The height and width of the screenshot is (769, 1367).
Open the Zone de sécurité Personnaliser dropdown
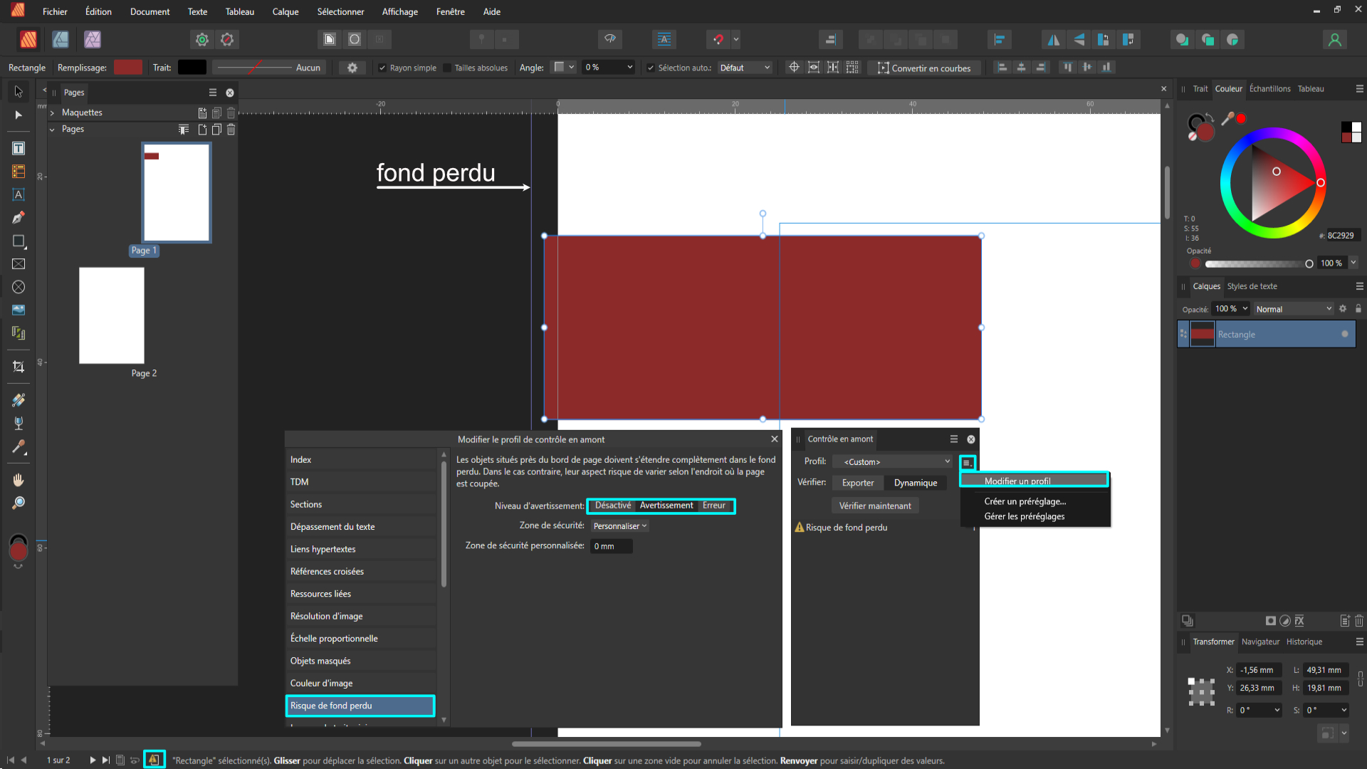(619, 526)
